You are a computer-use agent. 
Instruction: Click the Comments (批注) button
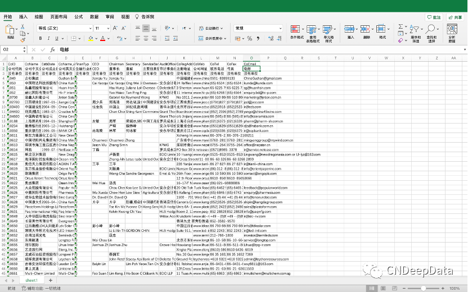point(434,17)
